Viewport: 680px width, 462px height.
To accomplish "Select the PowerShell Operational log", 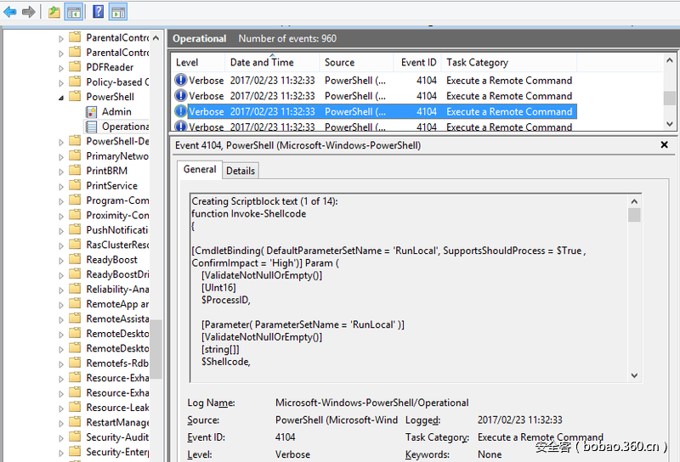I will click(x=124, y=127).
